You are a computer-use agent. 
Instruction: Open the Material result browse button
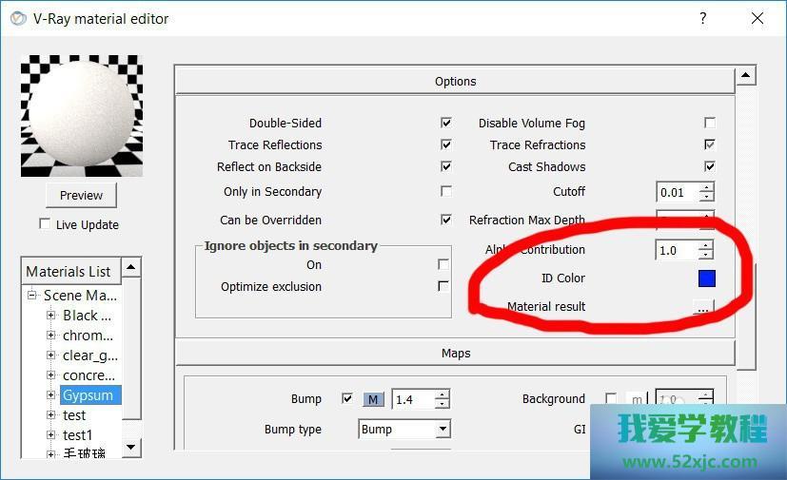pos(702,307)
